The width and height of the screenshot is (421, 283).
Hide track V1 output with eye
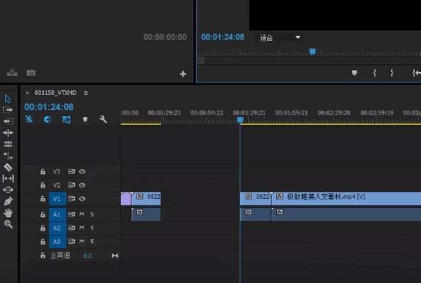[x=82, y=199]
